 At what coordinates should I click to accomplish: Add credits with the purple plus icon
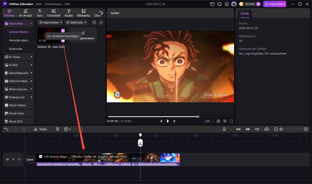pos(258,4)
